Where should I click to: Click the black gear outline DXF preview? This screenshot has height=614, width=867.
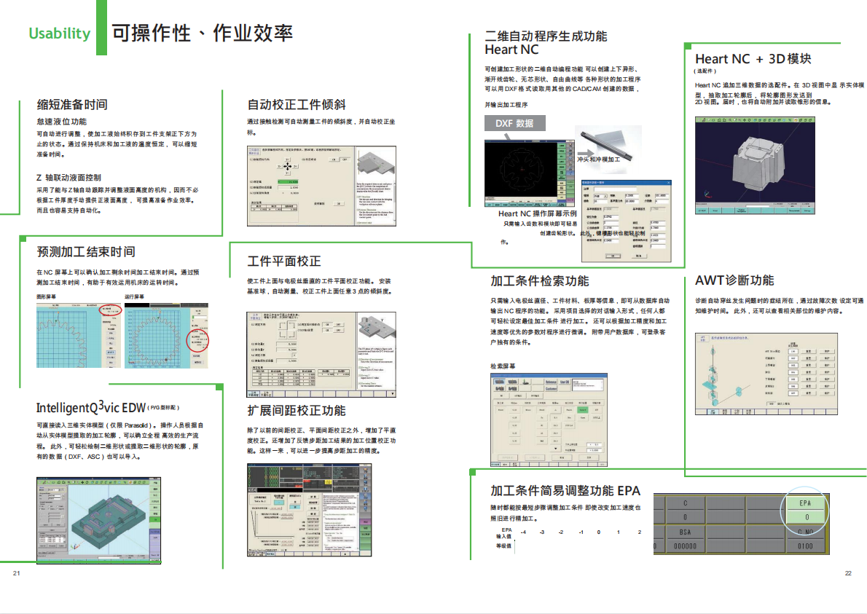[519, 170]
